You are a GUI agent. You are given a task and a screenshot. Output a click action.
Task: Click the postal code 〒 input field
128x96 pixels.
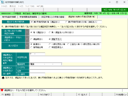coord(37,54)
